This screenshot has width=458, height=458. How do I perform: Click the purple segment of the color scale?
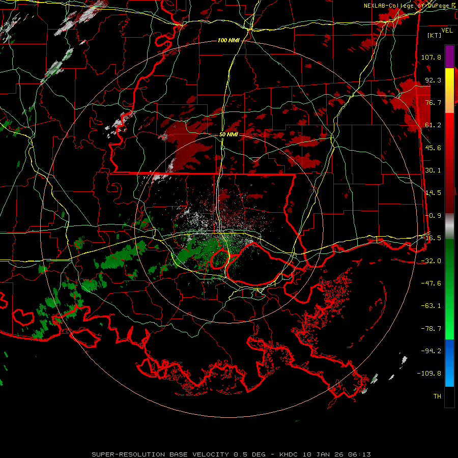(449, 56)
